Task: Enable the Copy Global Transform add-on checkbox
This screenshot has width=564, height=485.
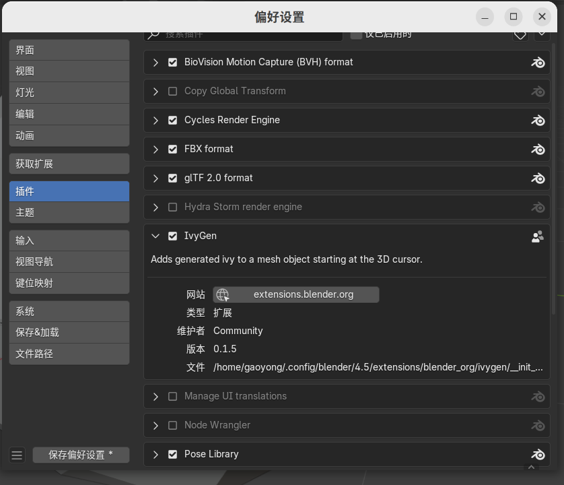Action: [x=173, y=91]
